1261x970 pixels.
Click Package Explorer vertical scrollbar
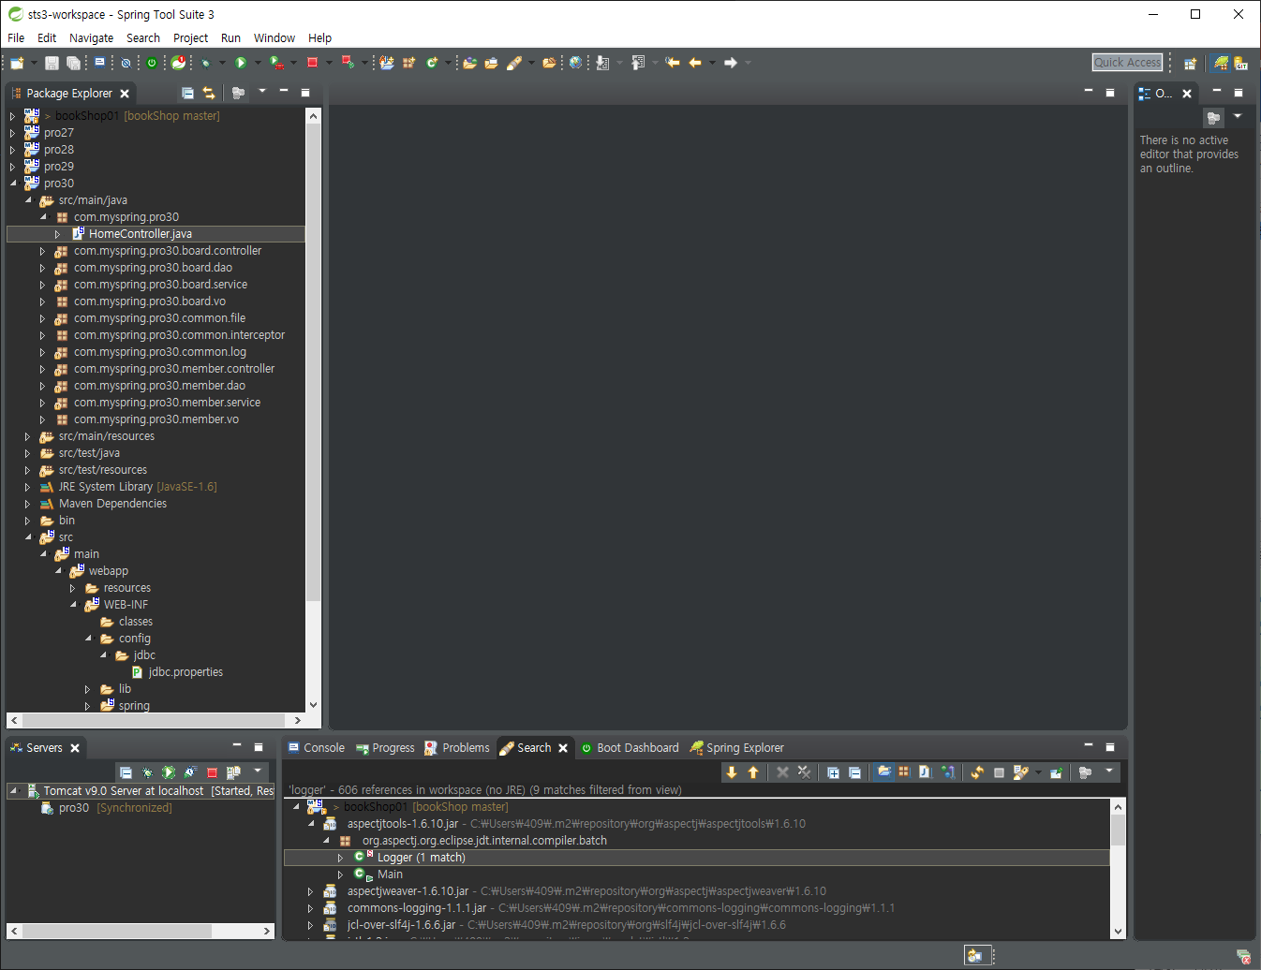coord(313,361)
